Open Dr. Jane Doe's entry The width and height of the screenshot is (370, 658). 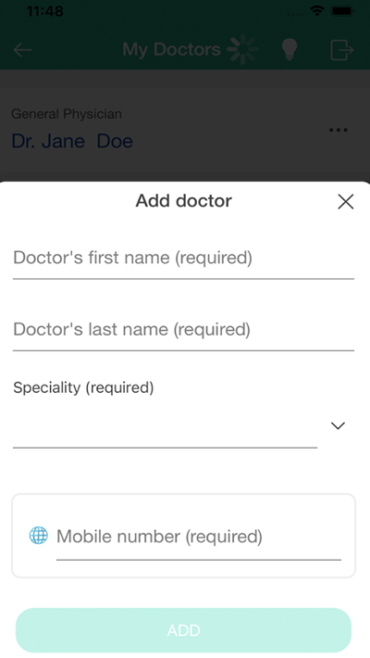coord(72,141)
